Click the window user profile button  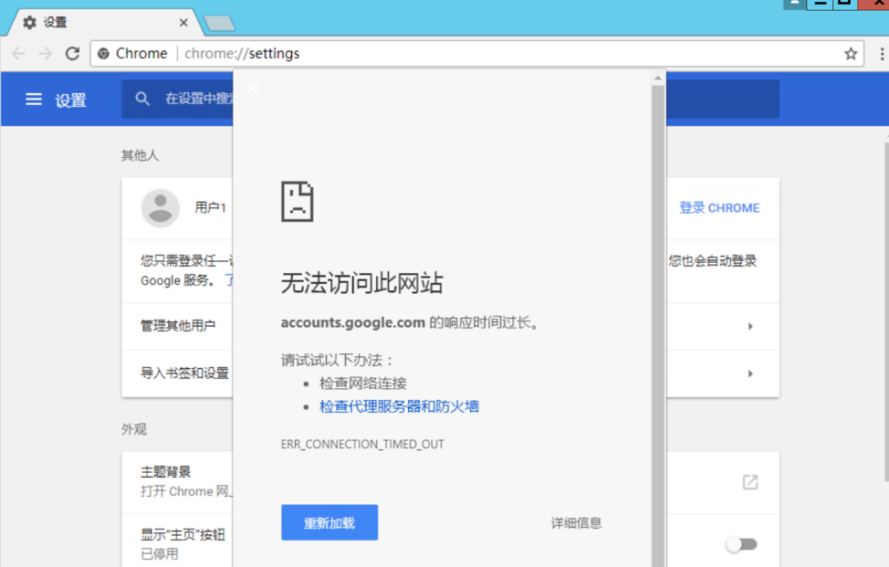[x=794, y=4]
